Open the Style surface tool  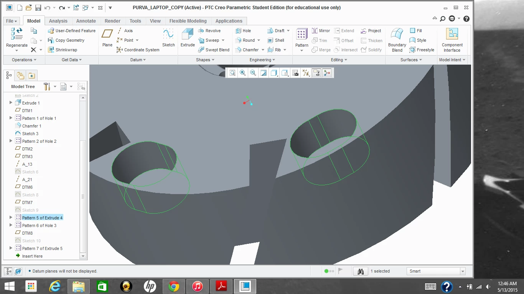pos(418,40)
